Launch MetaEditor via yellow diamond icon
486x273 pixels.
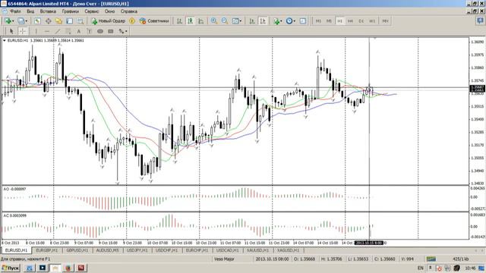(x=132, y=21)
